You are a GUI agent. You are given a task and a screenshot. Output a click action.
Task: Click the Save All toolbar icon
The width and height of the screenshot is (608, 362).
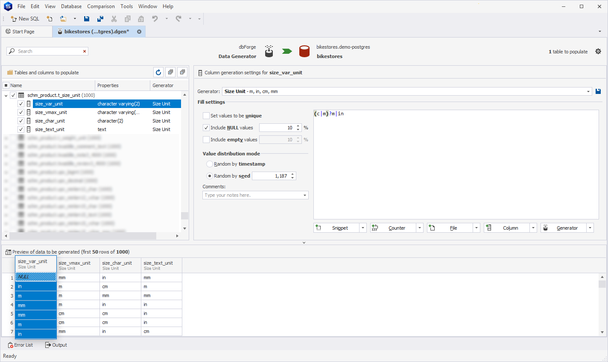pyautogui.click(x=100, y=19)
